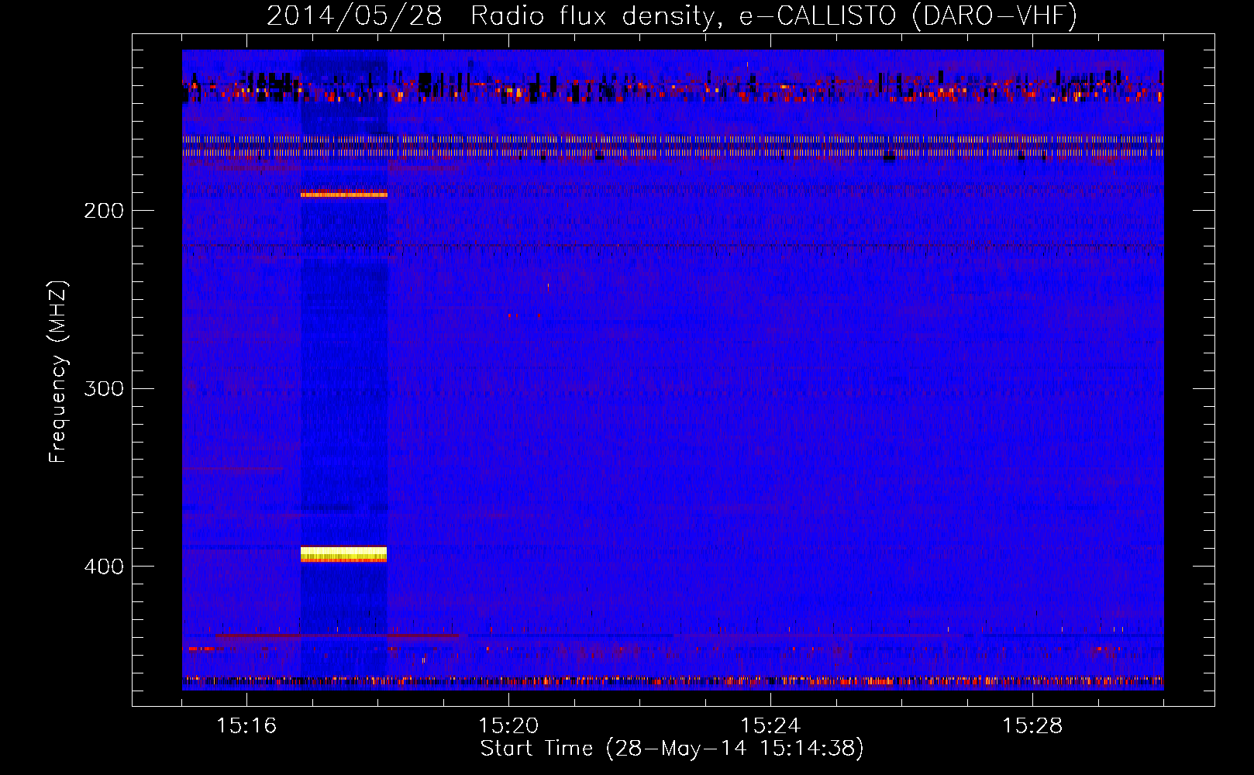Click the 15:20 time tick label
Screen dimensions: 1254x775
[x=508, y=725]
